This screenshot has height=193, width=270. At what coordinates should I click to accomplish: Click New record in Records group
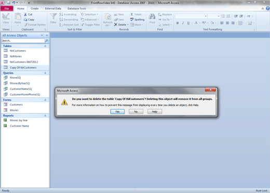coord(119,15)
